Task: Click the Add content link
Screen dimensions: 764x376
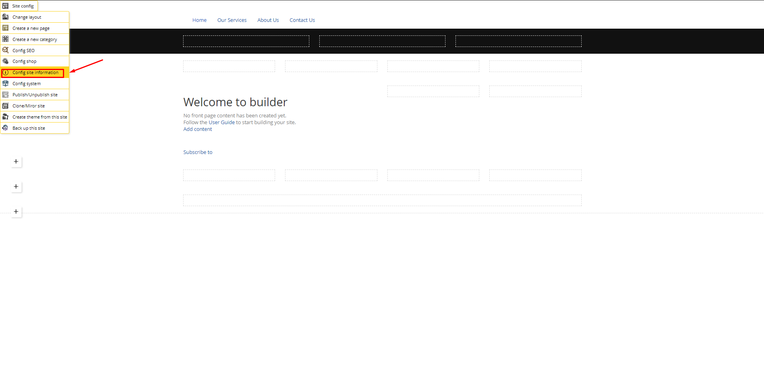Action: [197, 129]
